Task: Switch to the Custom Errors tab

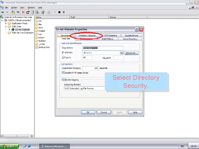Action: [x=131, y=35]
